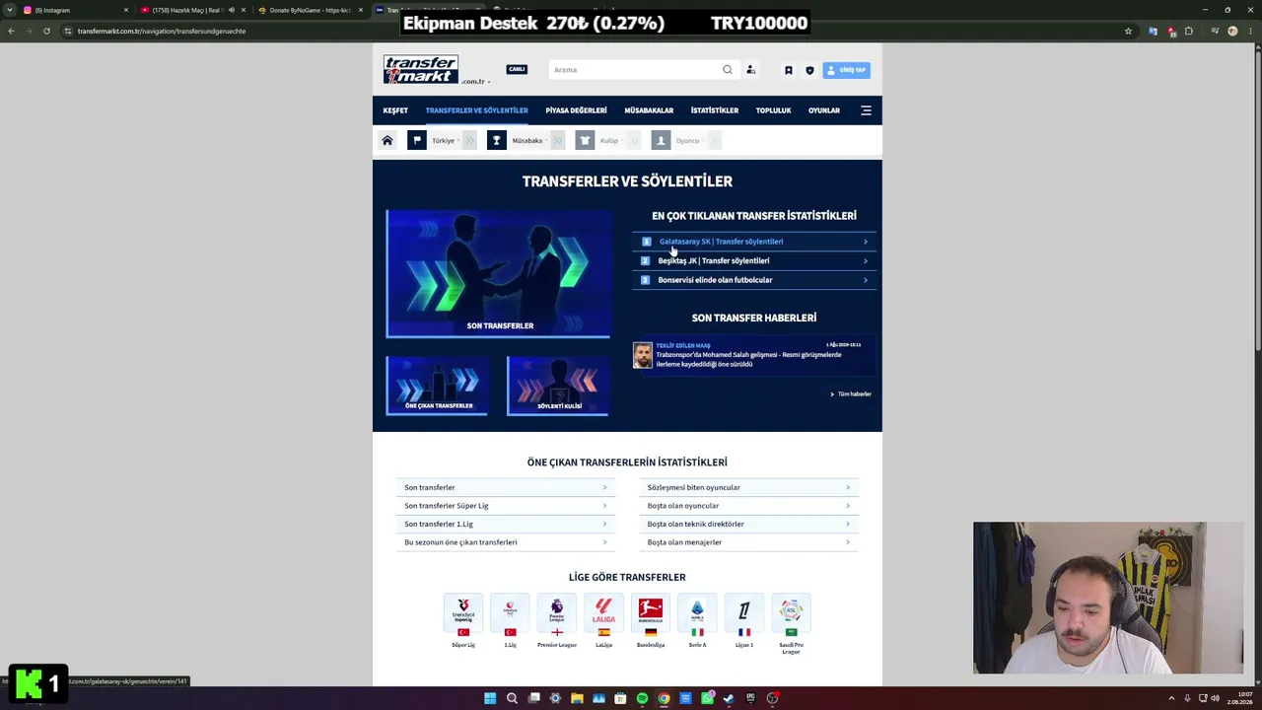Open WhatsApp from the taskbar
This screenshot has width=1262, height=710.
(x=707, y=698)
